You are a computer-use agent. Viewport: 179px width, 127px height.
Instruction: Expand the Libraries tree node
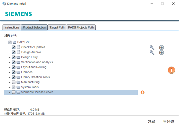pos(10,72)
